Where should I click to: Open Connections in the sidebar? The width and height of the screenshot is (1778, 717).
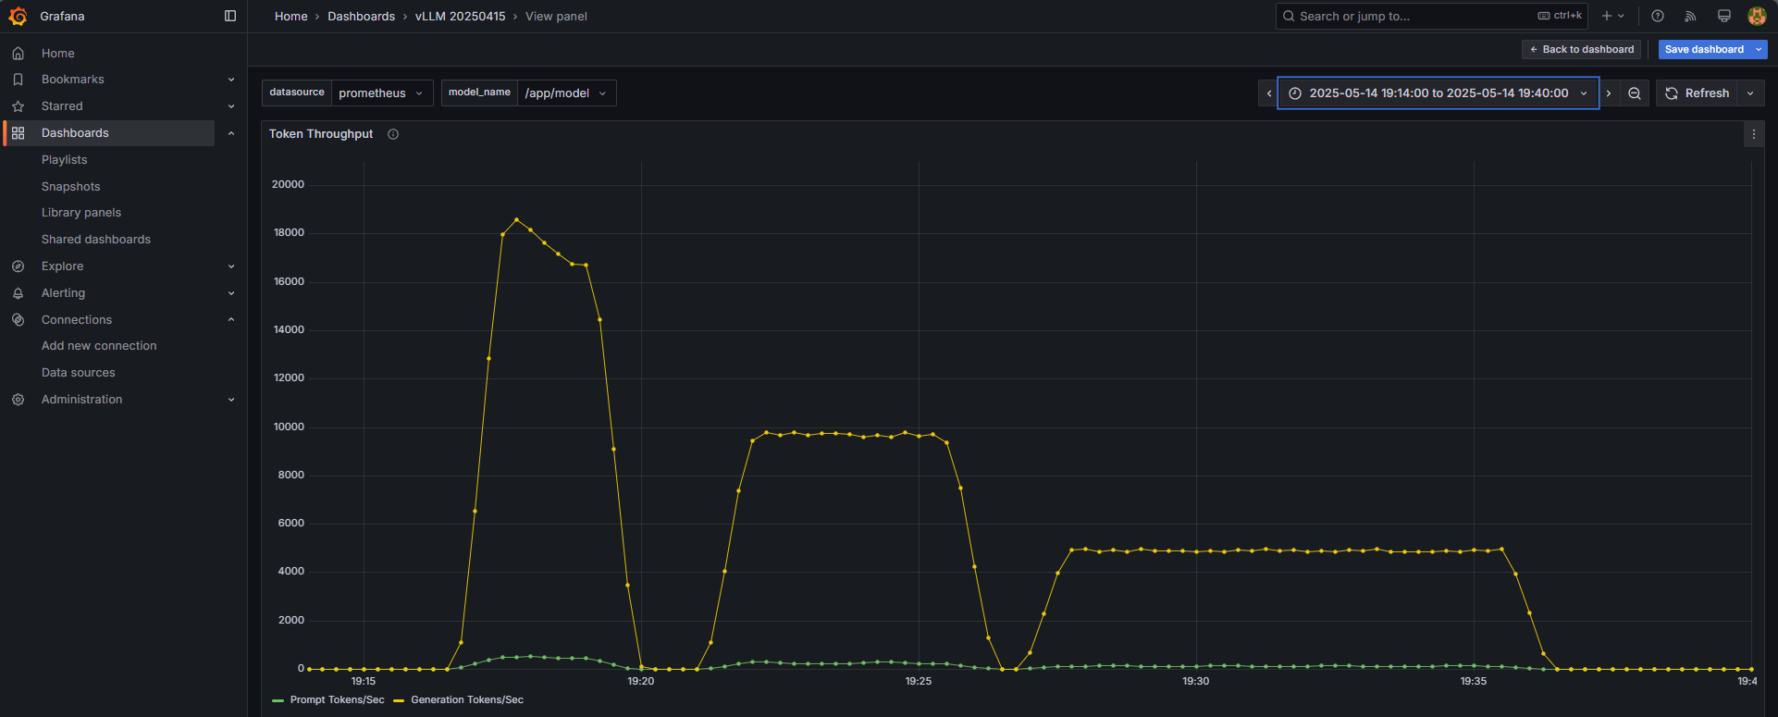[x=77, y=320]
